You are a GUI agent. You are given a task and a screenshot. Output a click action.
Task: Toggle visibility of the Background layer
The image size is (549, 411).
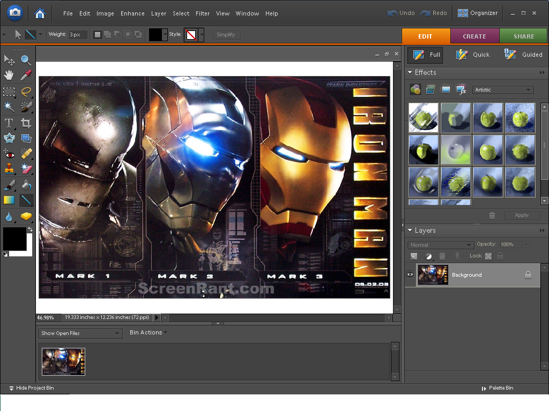(410, 275)
